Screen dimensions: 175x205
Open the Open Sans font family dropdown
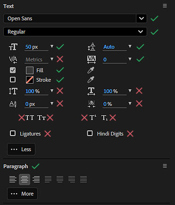point(142,18)
